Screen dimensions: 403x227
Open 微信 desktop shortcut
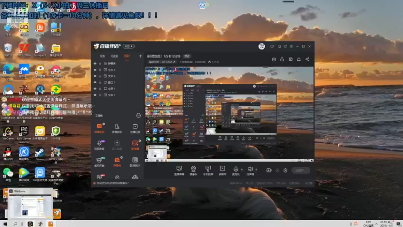pyautogui.click(x=8, y=175)
